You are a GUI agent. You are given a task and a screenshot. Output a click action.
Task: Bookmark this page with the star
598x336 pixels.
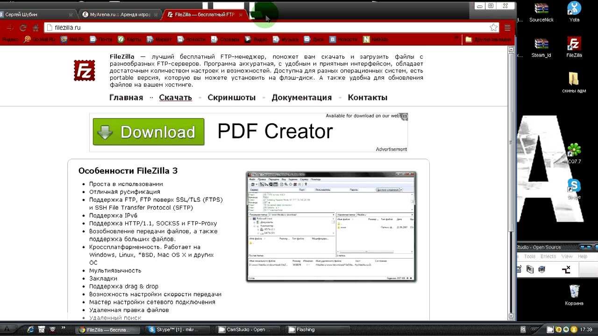coord(493,28)
